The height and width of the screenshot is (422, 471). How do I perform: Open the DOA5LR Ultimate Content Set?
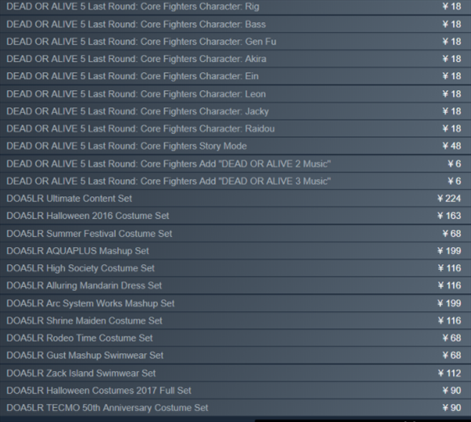pyautogui.click(x=235, y=198)
